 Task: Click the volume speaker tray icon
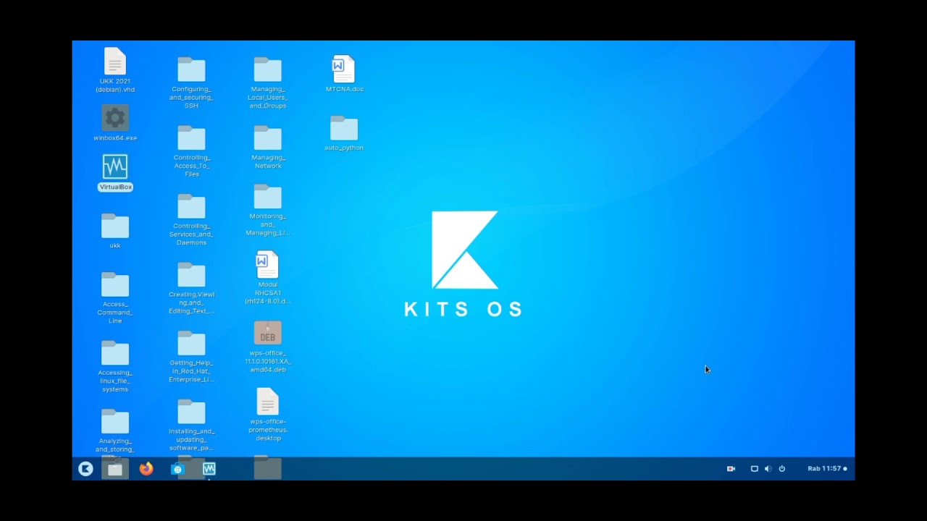click(768, 469)
